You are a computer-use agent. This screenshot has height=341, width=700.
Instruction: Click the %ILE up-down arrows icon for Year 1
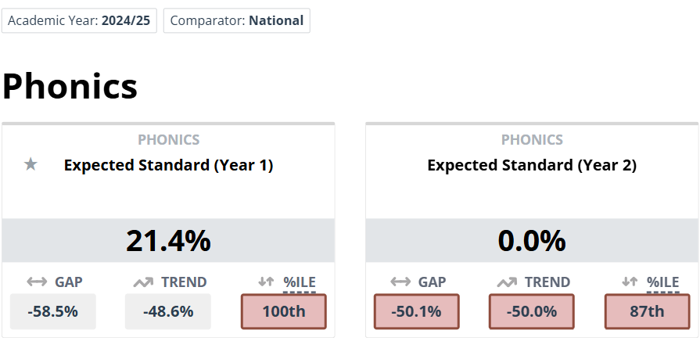click(x=267, y=282)
